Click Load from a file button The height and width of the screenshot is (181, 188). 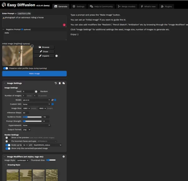(24, 13)
